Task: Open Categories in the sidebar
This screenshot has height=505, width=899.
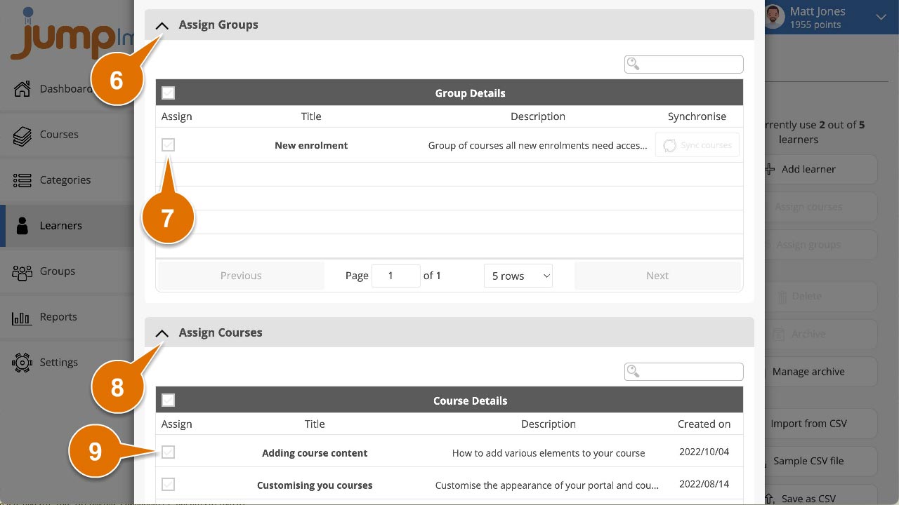Action: click(x=67, y=180)
